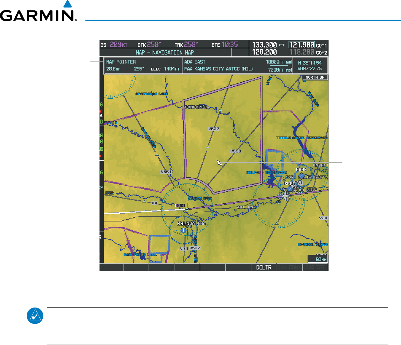Click the SLN VOR identifier label

[180, 206]
